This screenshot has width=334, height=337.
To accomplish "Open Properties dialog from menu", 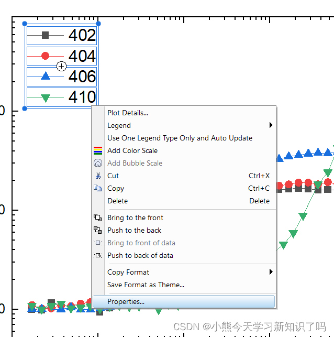I will 184,301.
